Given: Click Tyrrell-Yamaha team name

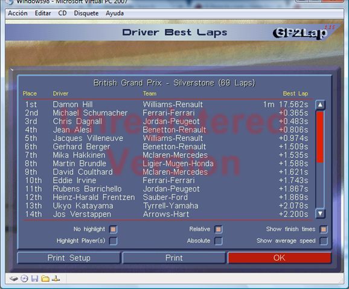Looking at the screenshot, I should click(170, 206).
